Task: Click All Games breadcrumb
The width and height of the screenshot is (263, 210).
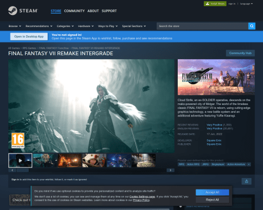Action: tap(14, 48)
